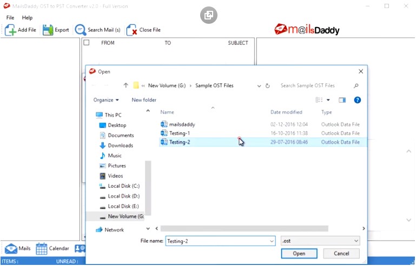Click the Up folder arrow in Open dialog
Screen dimensions: 416x266
click(126, 85)
